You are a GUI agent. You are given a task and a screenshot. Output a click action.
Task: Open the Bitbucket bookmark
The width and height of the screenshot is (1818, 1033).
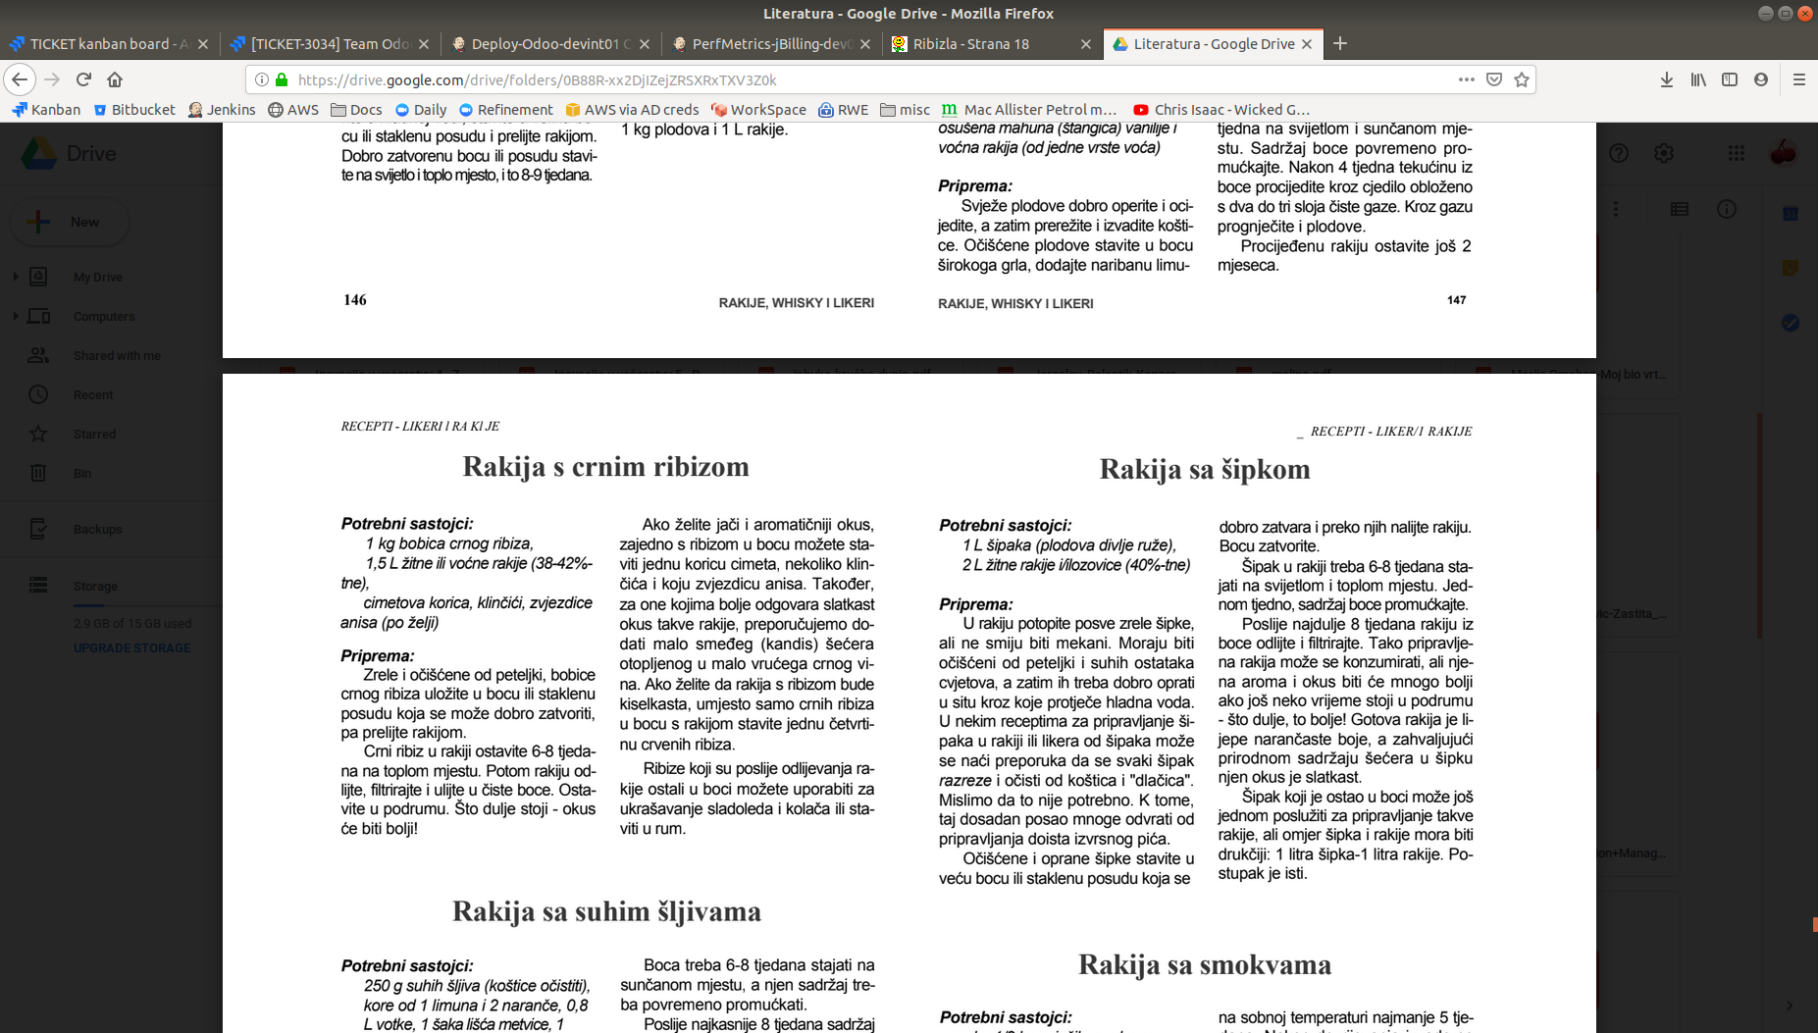tap(134, 110)
